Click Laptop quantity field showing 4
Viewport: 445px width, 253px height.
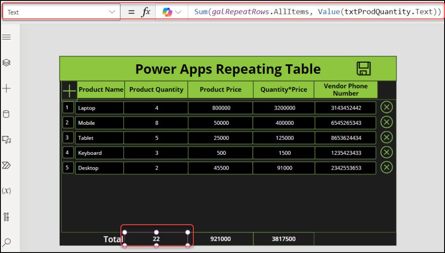click(156, 108)
